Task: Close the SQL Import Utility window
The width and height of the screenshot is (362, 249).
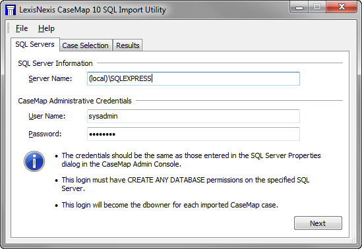Action: [x=342, y=7]
